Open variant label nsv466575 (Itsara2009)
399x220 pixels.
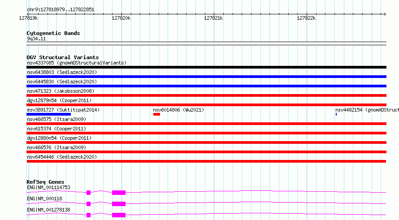56,119
